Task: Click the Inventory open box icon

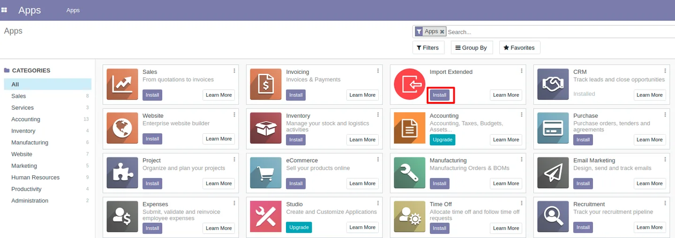Action: pyautogui.click(x=266, y=128)
